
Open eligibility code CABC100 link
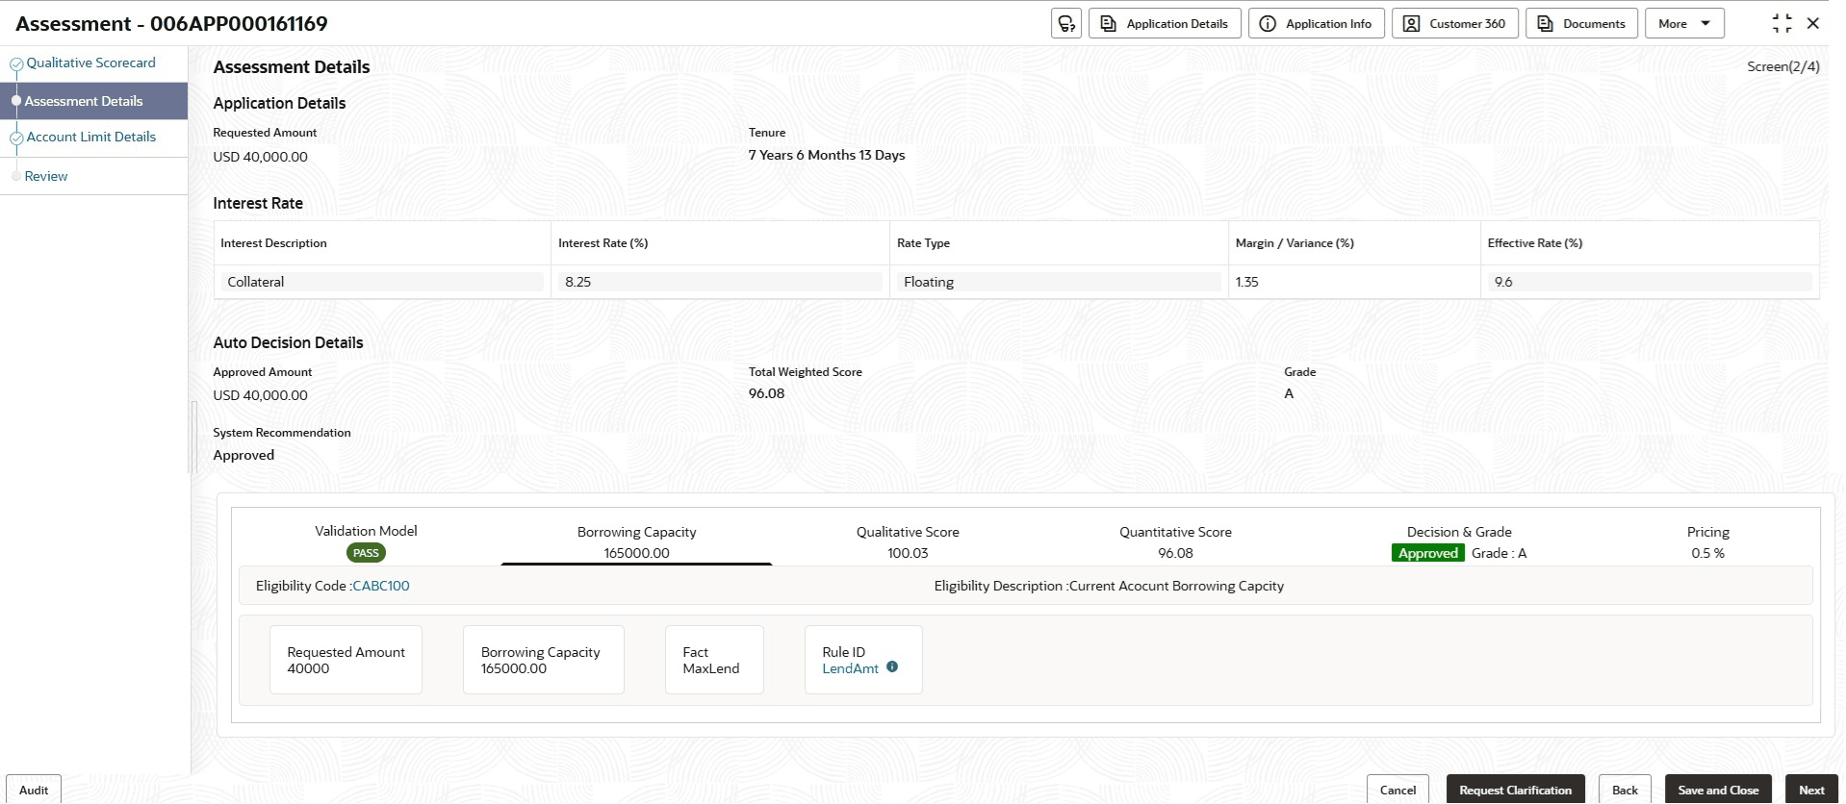381,586
